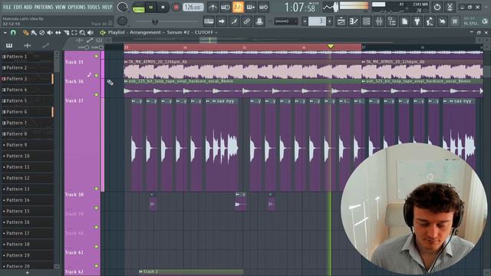Select previous pattern with minus button
Viewport: 491px width, 276px height.
coord(305,21)
